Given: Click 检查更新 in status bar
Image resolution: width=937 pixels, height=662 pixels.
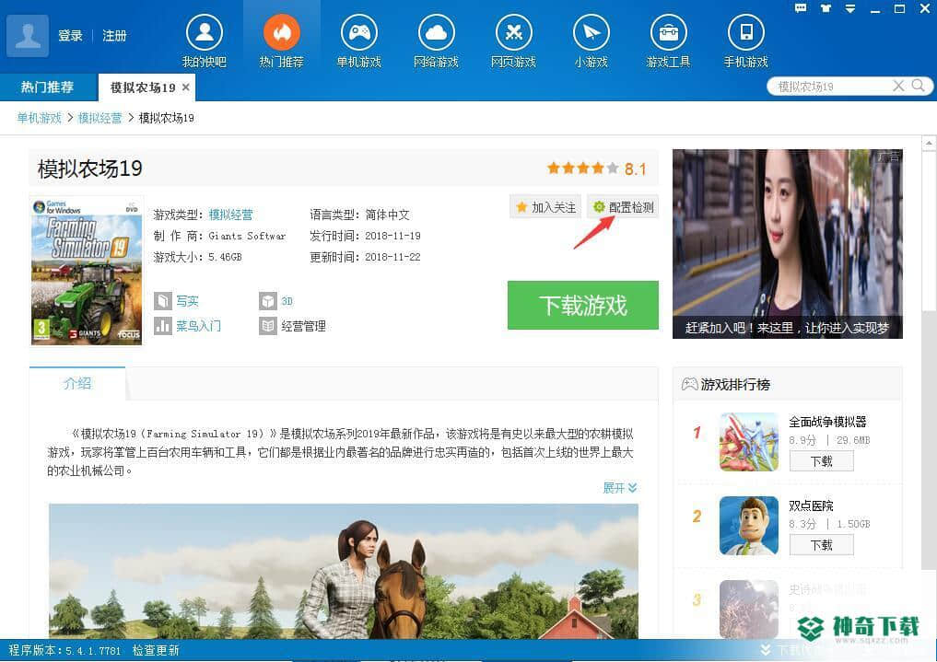Looking at the screenshot, I should coord(156,650).
